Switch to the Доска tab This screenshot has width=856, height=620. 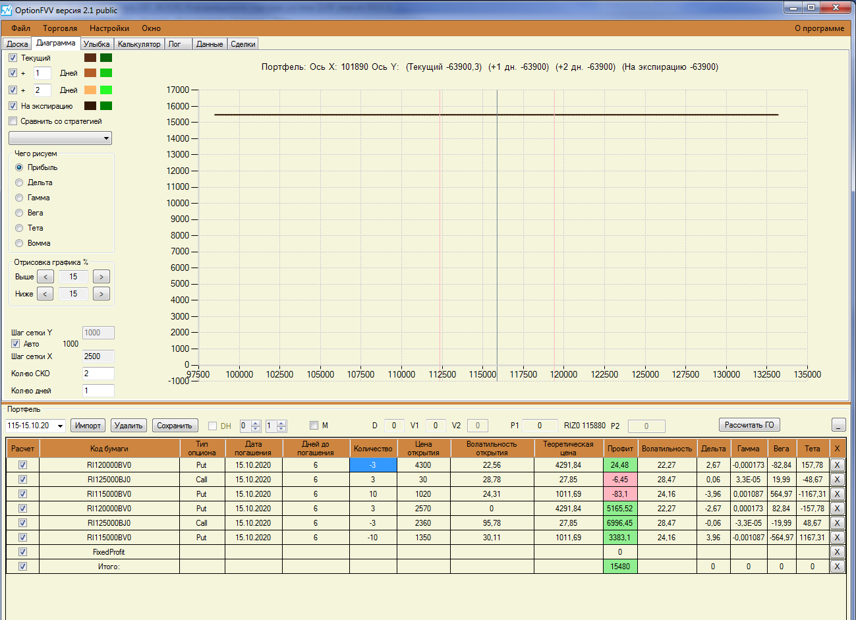17,44
